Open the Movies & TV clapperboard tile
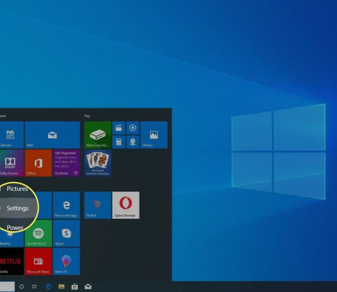The height and width of the screenshot is (292, 337). 119,128
